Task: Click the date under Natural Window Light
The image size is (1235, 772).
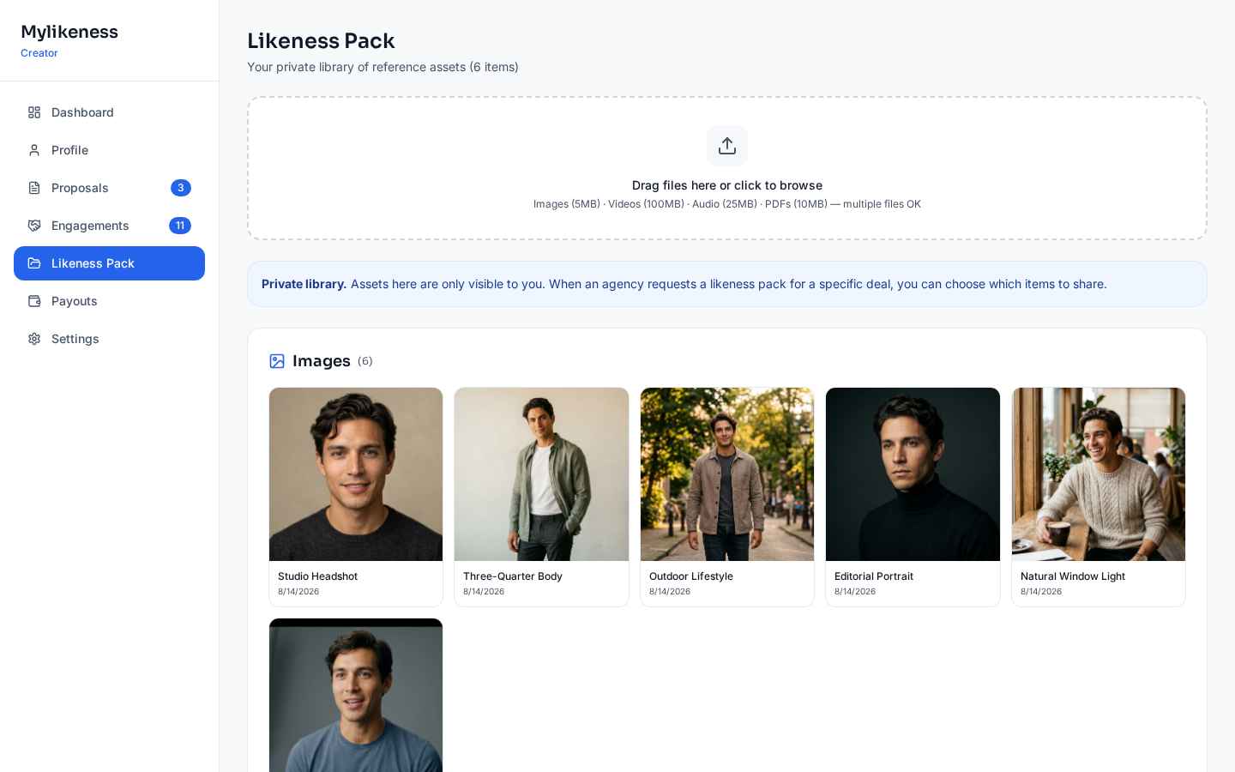Action: [x=1041, y=592]
